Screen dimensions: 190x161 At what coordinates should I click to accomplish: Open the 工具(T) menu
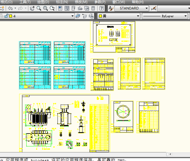(25, 2)
